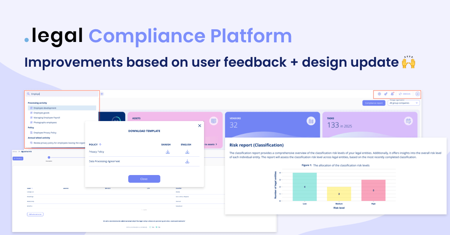Click the Close button in the dialog

point(144,179)
